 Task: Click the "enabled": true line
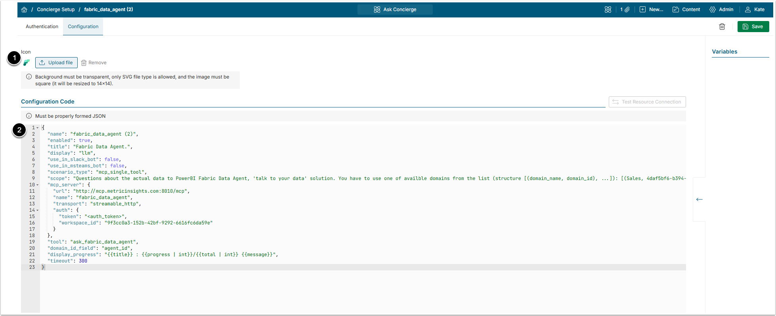tap(70, 140)
